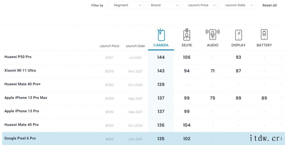Image resolution: width=285 pixels, height=145 pixels.
Task: Open more options for iPhone 13 Pro Max row
Action: pos(281,98)
